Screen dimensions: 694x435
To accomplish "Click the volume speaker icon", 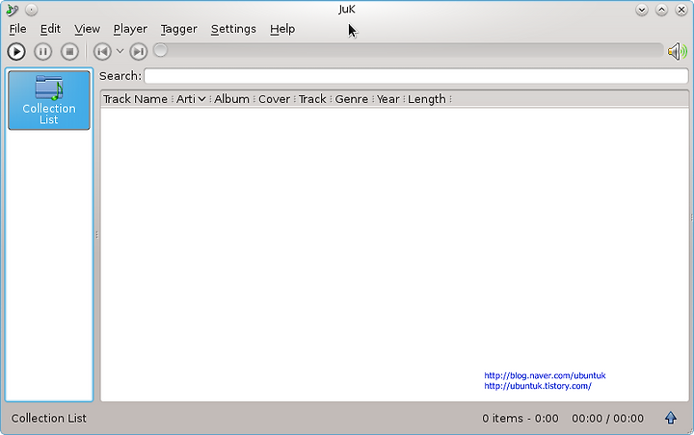I will pos(678,52).
